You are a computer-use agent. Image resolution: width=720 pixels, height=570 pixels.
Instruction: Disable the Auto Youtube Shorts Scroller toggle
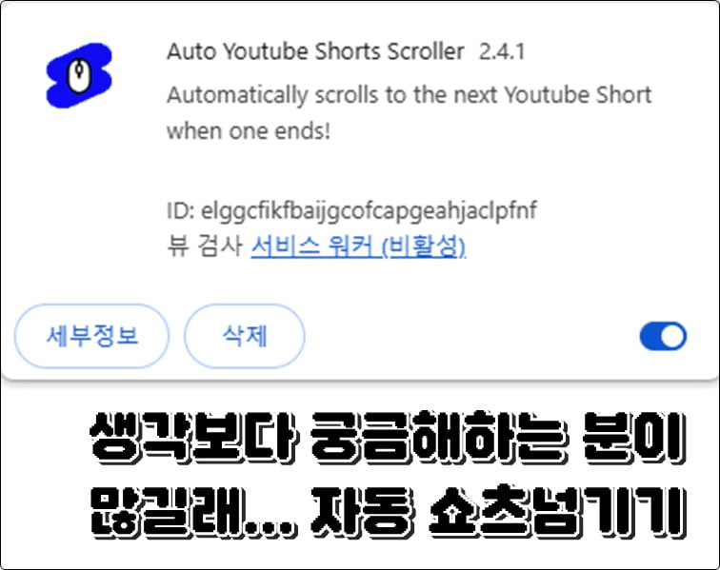[x=663, y=336]
